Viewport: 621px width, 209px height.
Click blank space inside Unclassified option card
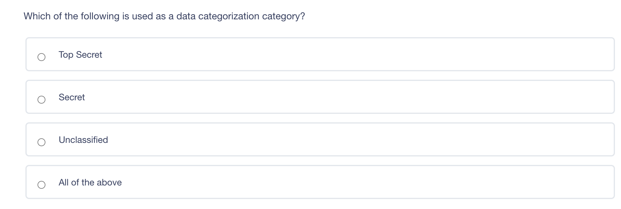pyautogui.click(x=333, y=140)
